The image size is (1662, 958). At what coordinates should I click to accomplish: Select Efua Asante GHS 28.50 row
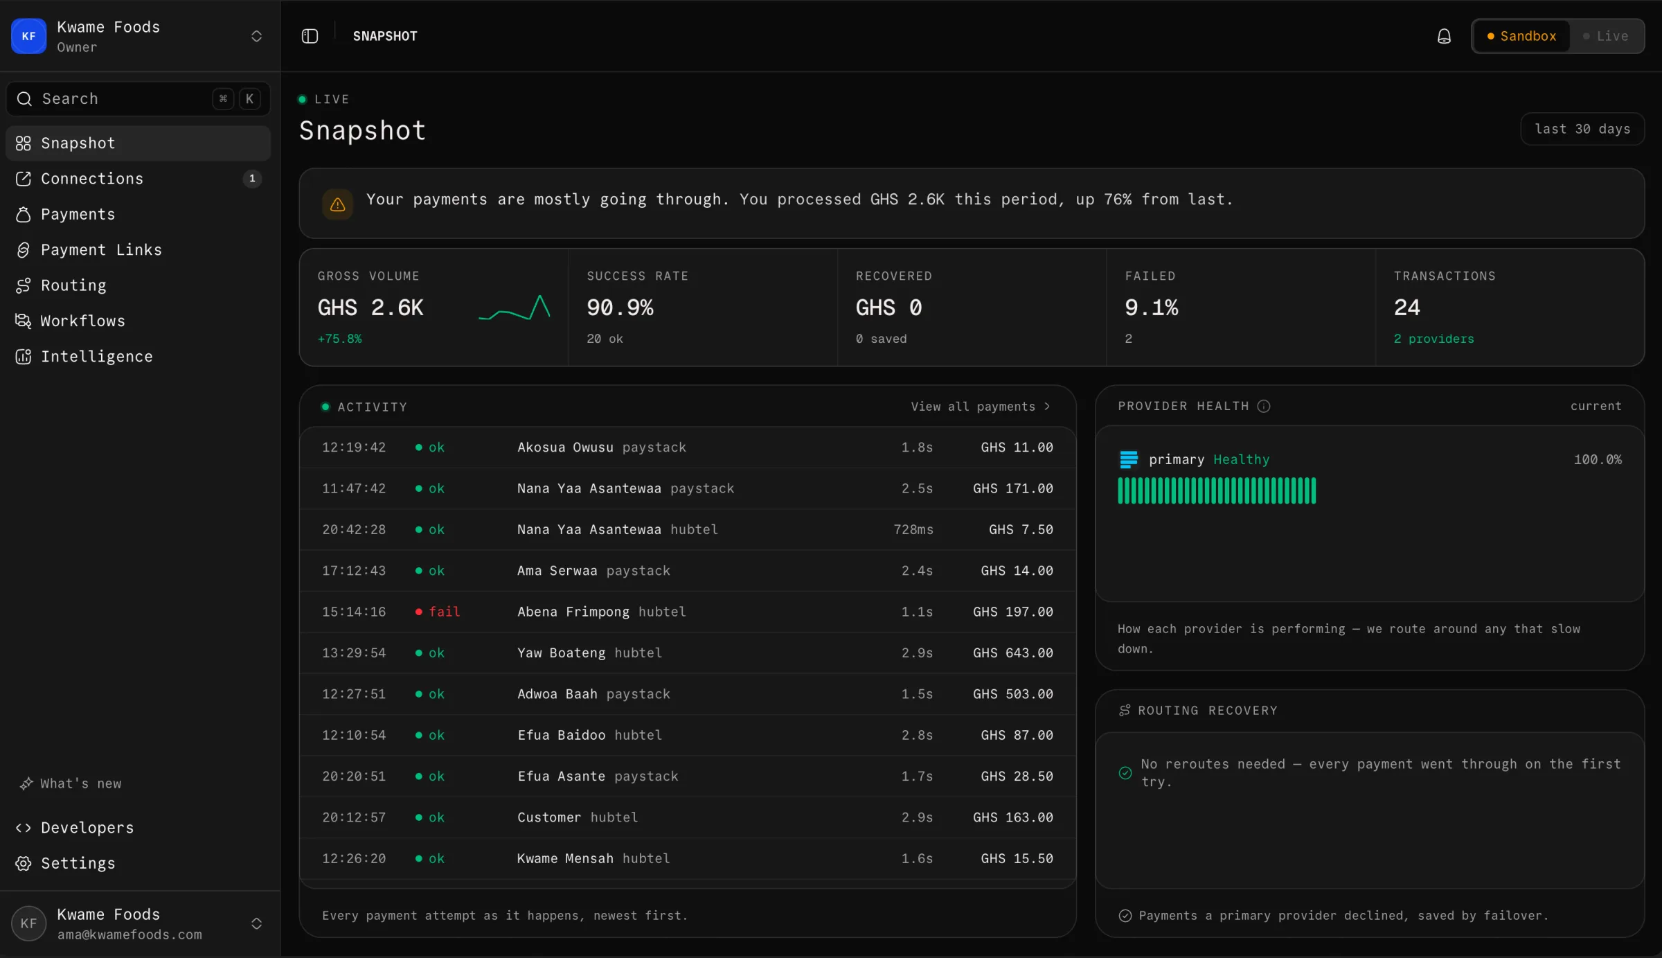click(688, 777)
